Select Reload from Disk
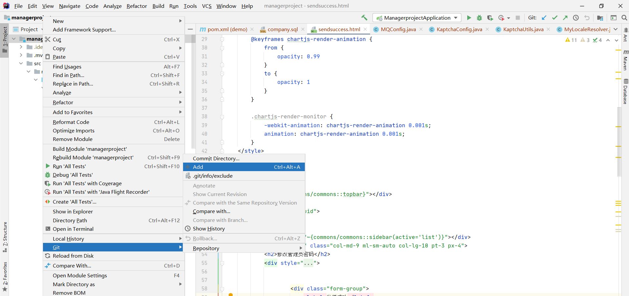The width and height of the screenshot is (629, 296). coord(113,256)
